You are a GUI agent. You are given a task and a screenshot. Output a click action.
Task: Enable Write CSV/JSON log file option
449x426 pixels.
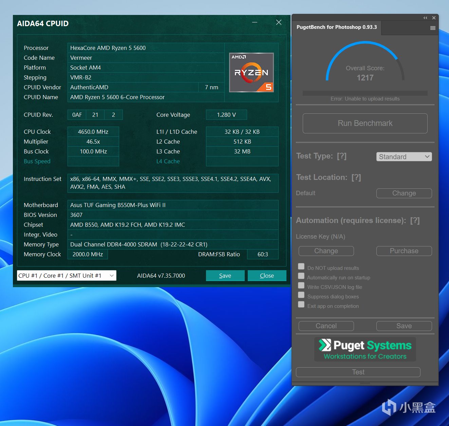[x=301, y=285]
